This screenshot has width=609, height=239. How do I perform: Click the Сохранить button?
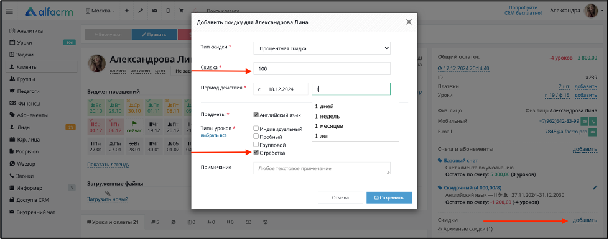click(x=389, y=197)
